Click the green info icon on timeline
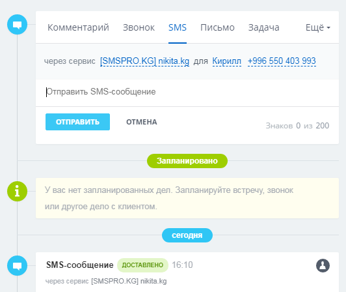This screenshot has width=346, height=292. click(17, 192)
